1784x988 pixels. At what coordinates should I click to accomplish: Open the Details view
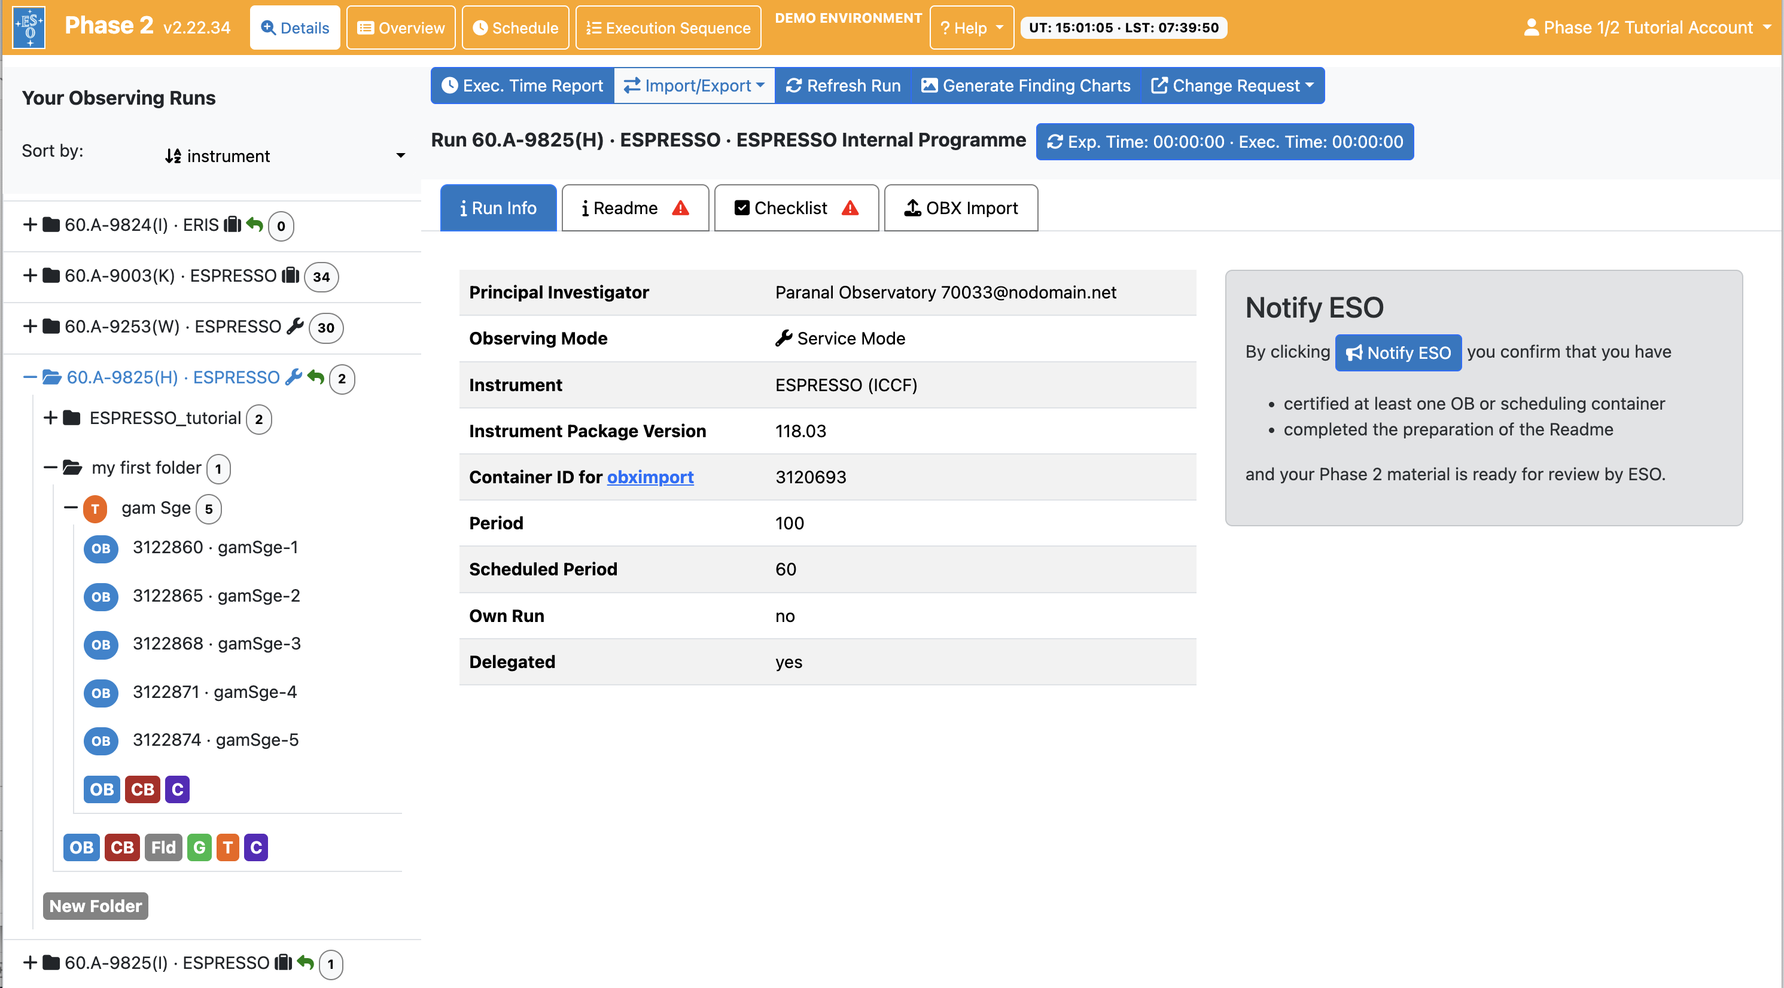tap(295, 28)
